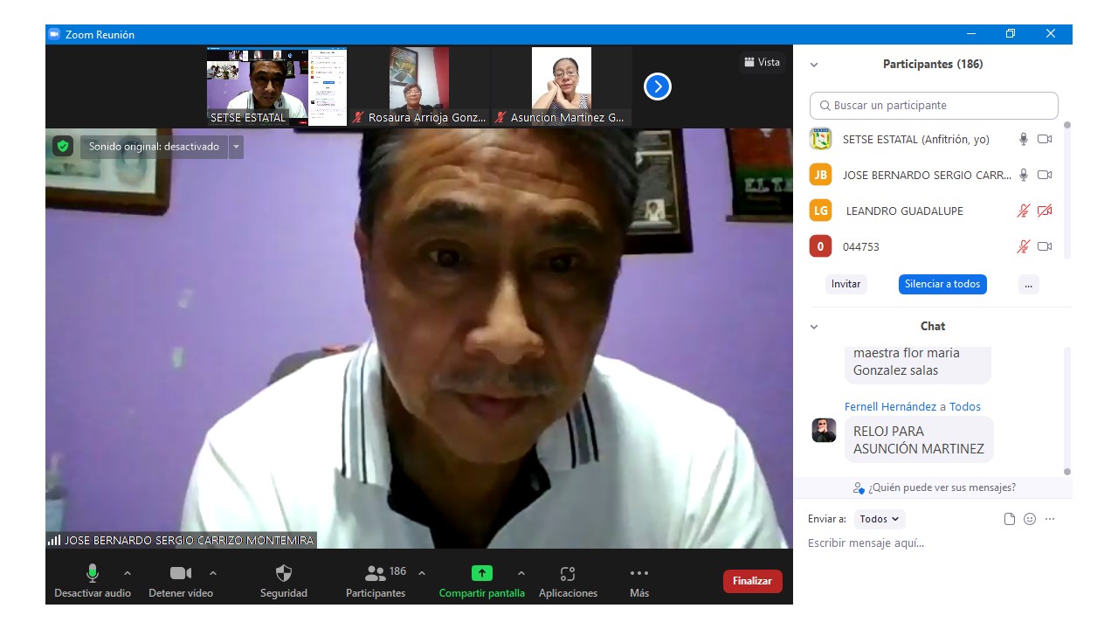Image resolution: width=1118 pixels, height=629 pixels.
Task: Toggle SETSE ESTATAL microphone icon
Action: 1024,139
